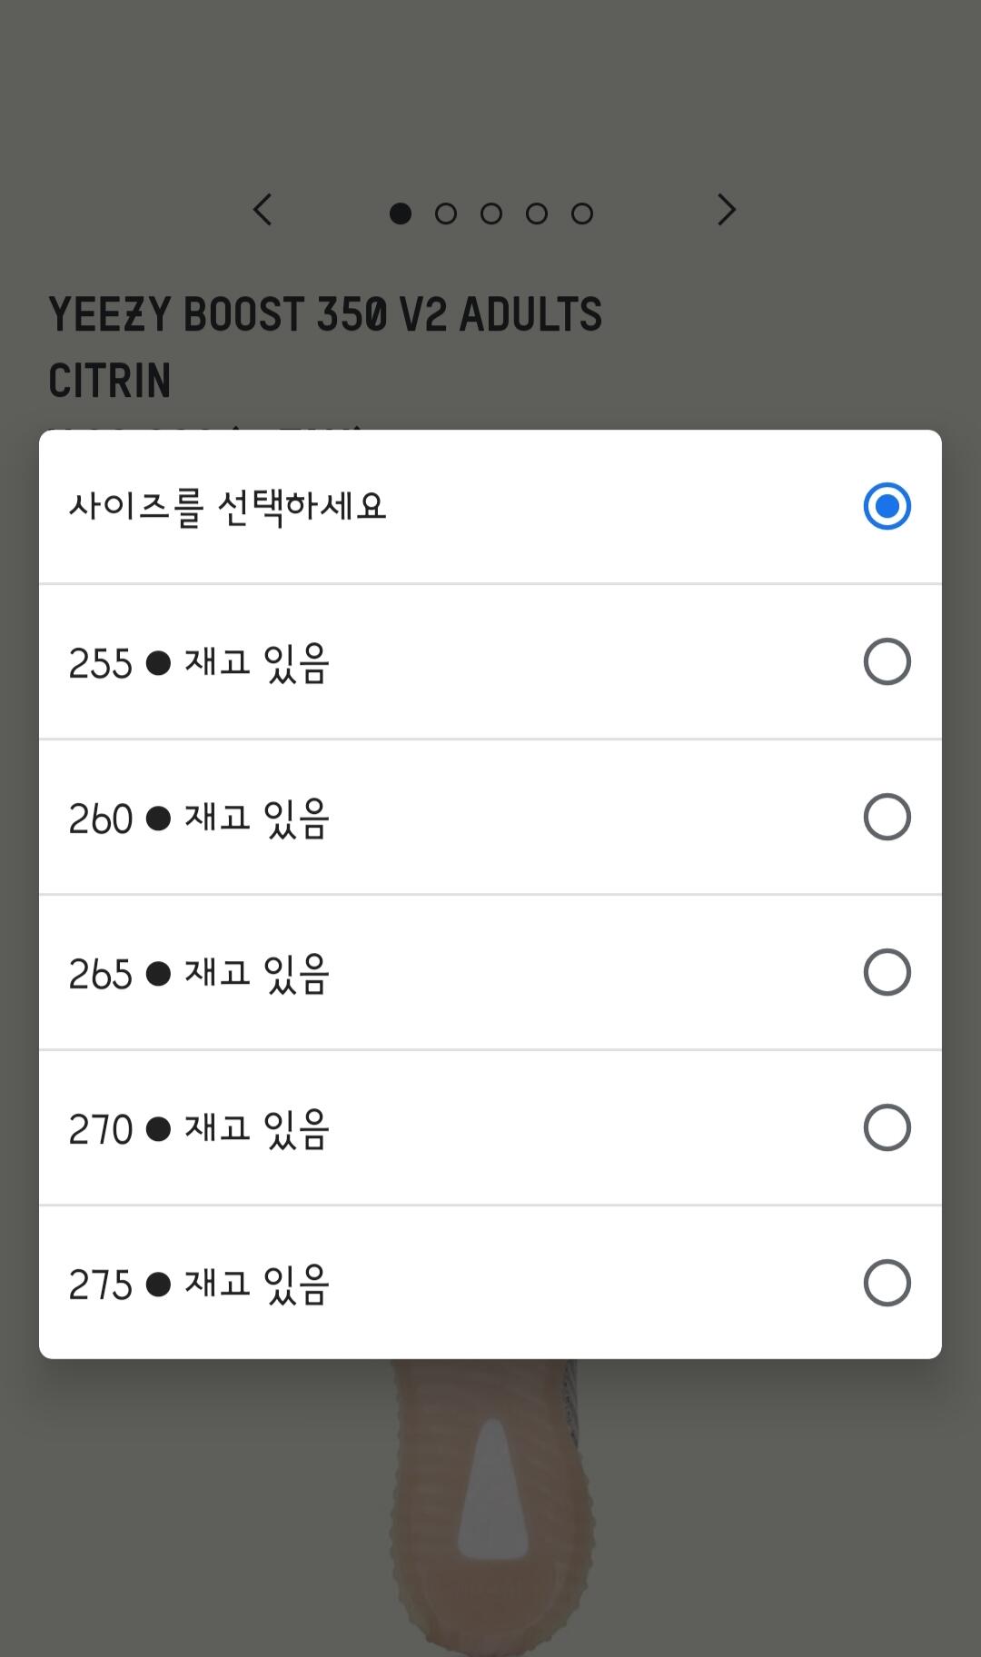
Task: Tap the 255 재고 있음 option text
Action: point(200,662)
